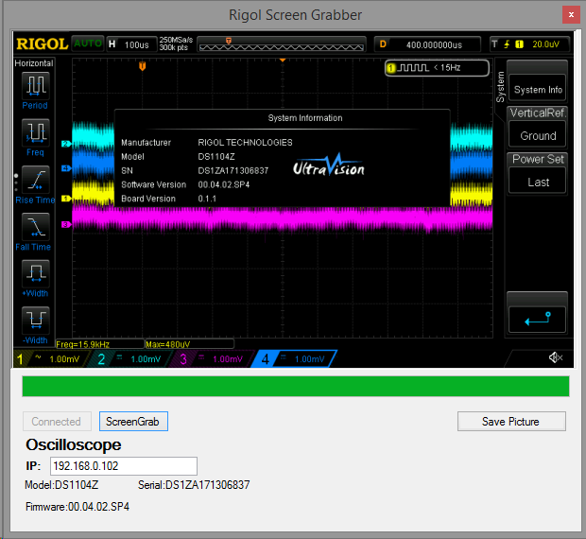This screenshot has width=586, height=539.
Task: Click channel 3 magenta ground marker
Action: pos(66,224)
